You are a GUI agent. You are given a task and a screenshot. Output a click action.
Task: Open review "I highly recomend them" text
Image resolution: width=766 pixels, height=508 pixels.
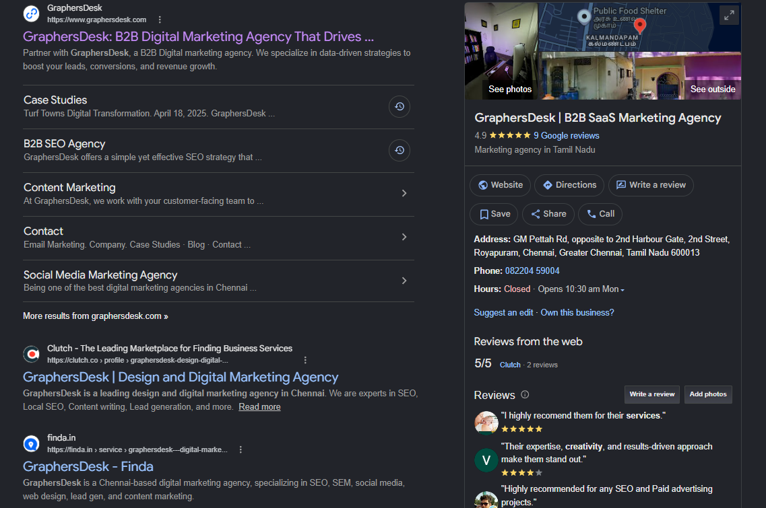[583, 416]
